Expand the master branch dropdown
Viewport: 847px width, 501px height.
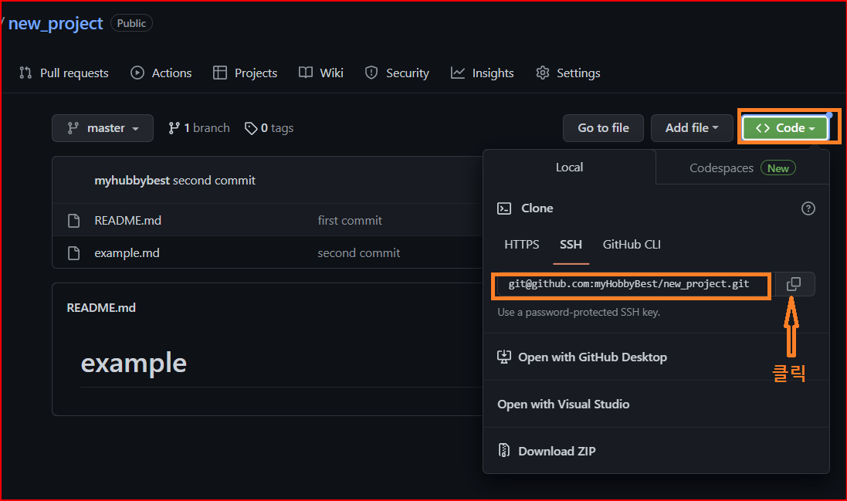click(103, 128)
